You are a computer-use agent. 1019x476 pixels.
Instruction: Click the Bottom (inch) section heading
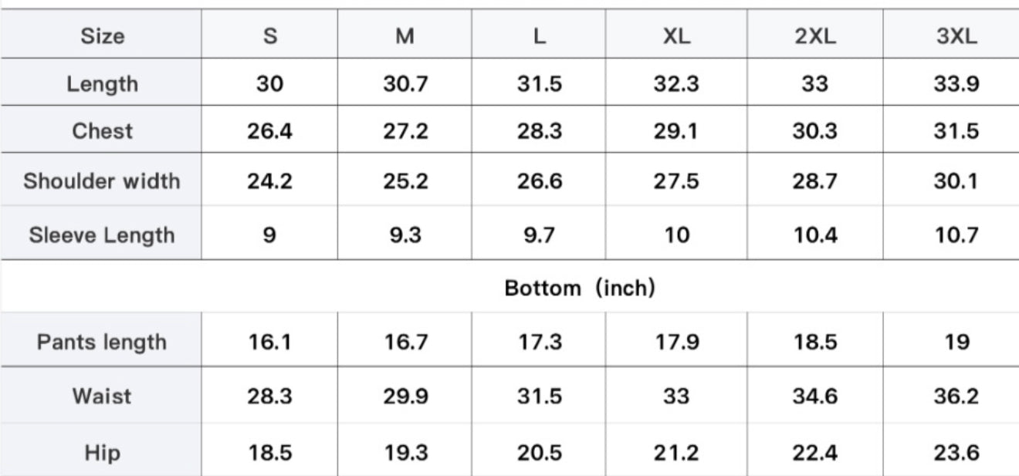pyautogui.click(x=580, y=289)
